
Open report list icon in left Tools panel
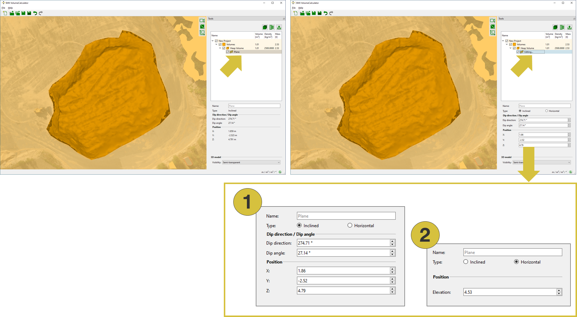(x=272, y=27)
